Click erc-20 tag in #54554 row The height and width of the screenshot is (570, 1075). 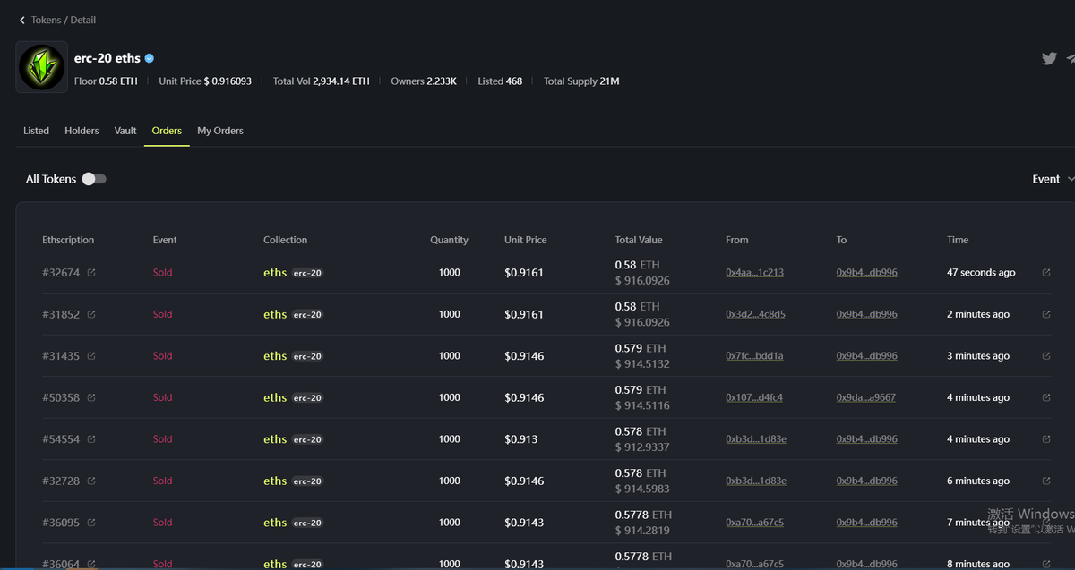(x=307, y=439)
